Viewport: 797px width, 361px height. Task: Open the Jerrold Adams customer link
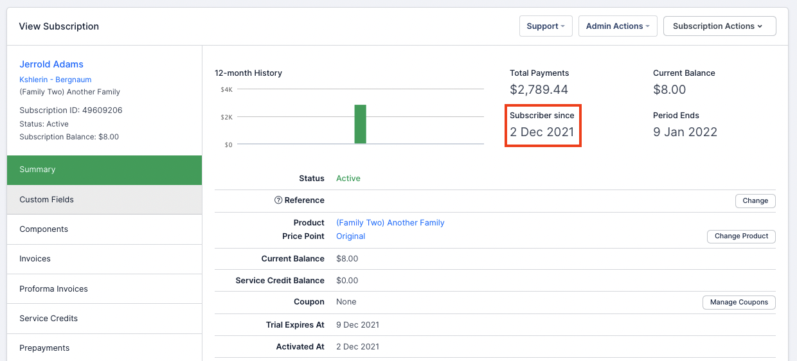51,64
